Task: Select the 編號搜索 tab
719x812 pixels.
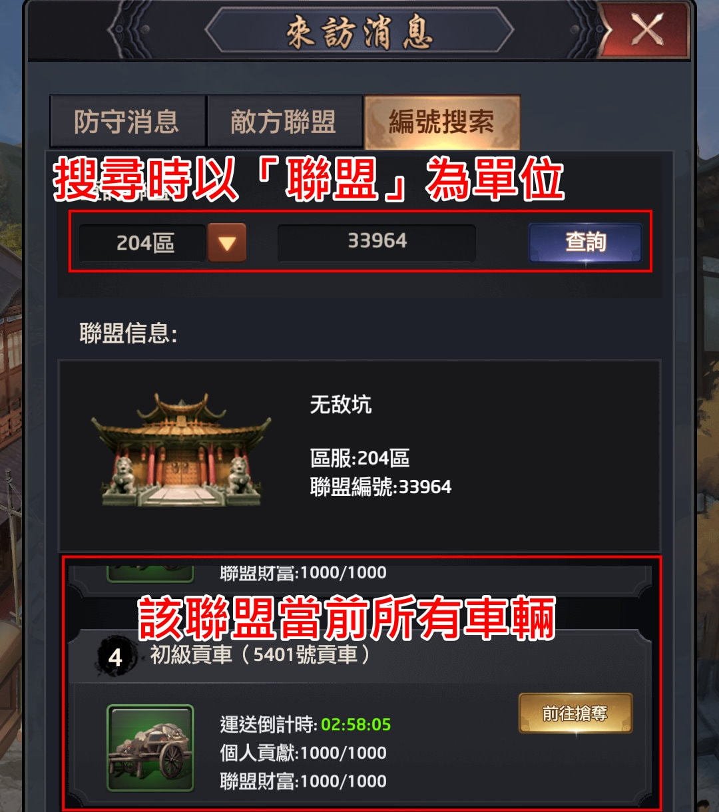Action: pos(442,122)
